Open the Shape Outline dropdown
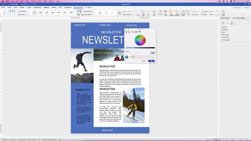 (x=87, y=11)
